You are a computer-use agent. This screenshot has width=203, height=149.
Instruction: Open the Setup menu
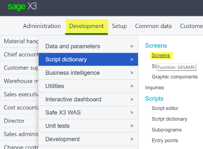[x=119, y=26]
